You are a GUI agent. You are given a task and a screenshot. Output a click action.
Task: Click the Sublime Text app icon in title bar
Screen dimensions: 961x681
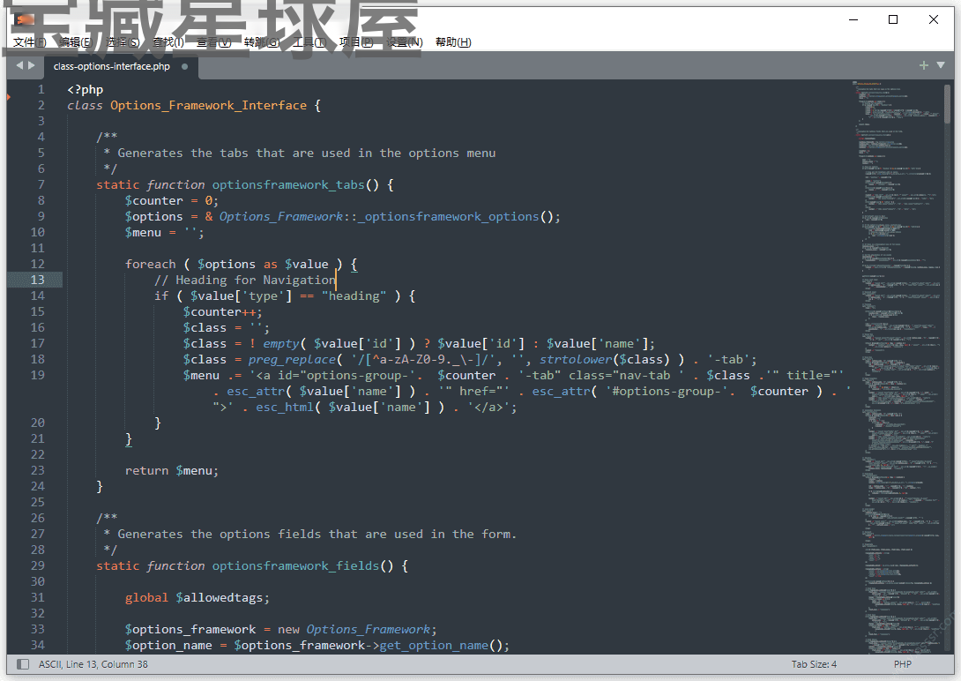pyautogui.click(x=25, y=19)
